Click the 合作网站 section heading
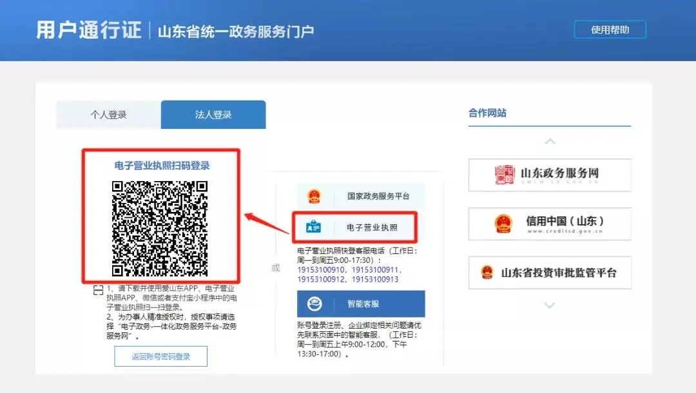The width and height of the screenshot is (696, 393). point(487,113)
